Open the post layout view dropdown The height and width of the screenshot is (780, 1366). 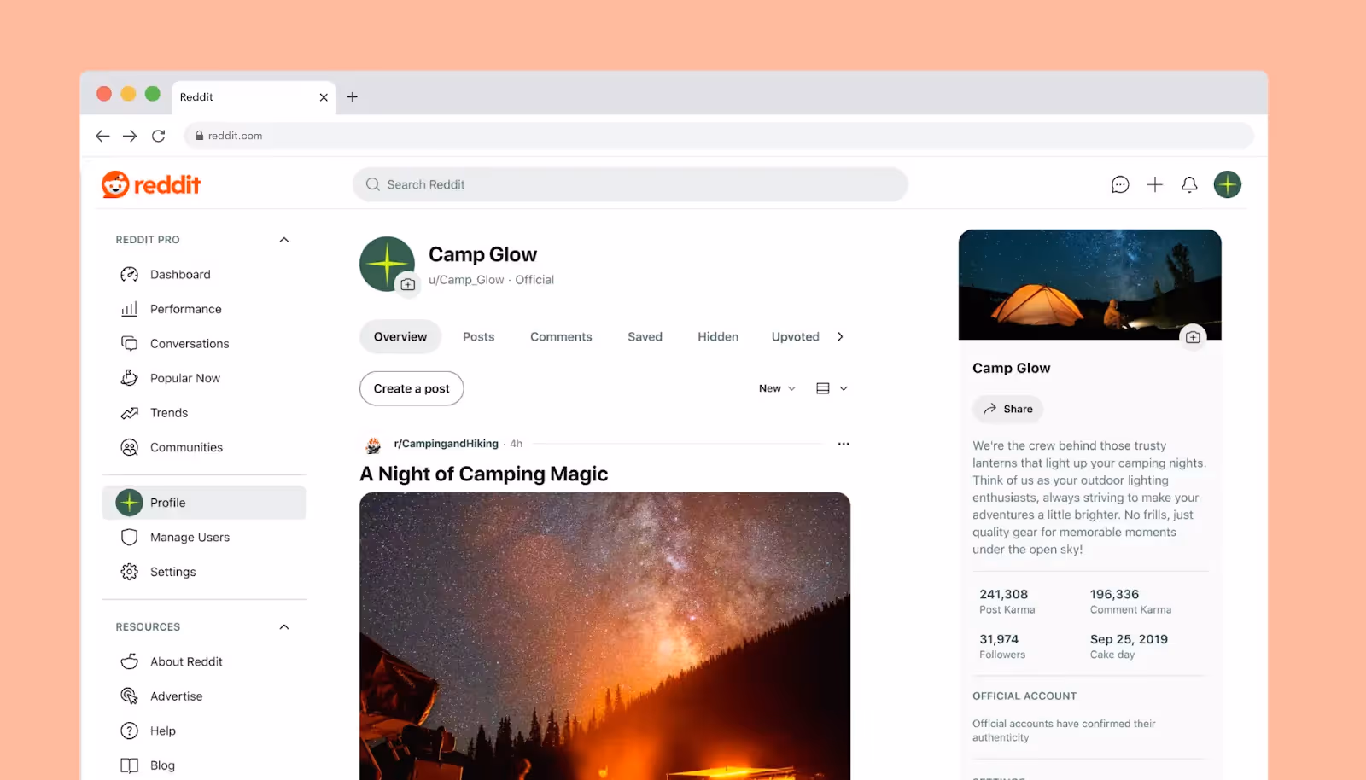tap(830, 387)
